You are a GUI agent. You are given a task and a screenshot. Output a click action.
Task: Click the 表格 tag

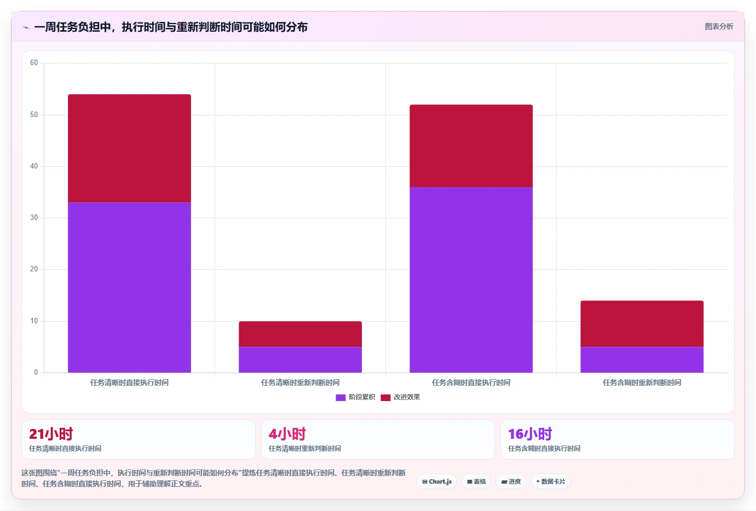[476, 481]
